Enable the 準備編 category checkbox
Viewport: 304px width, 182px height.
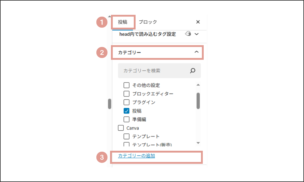(126, 119)
